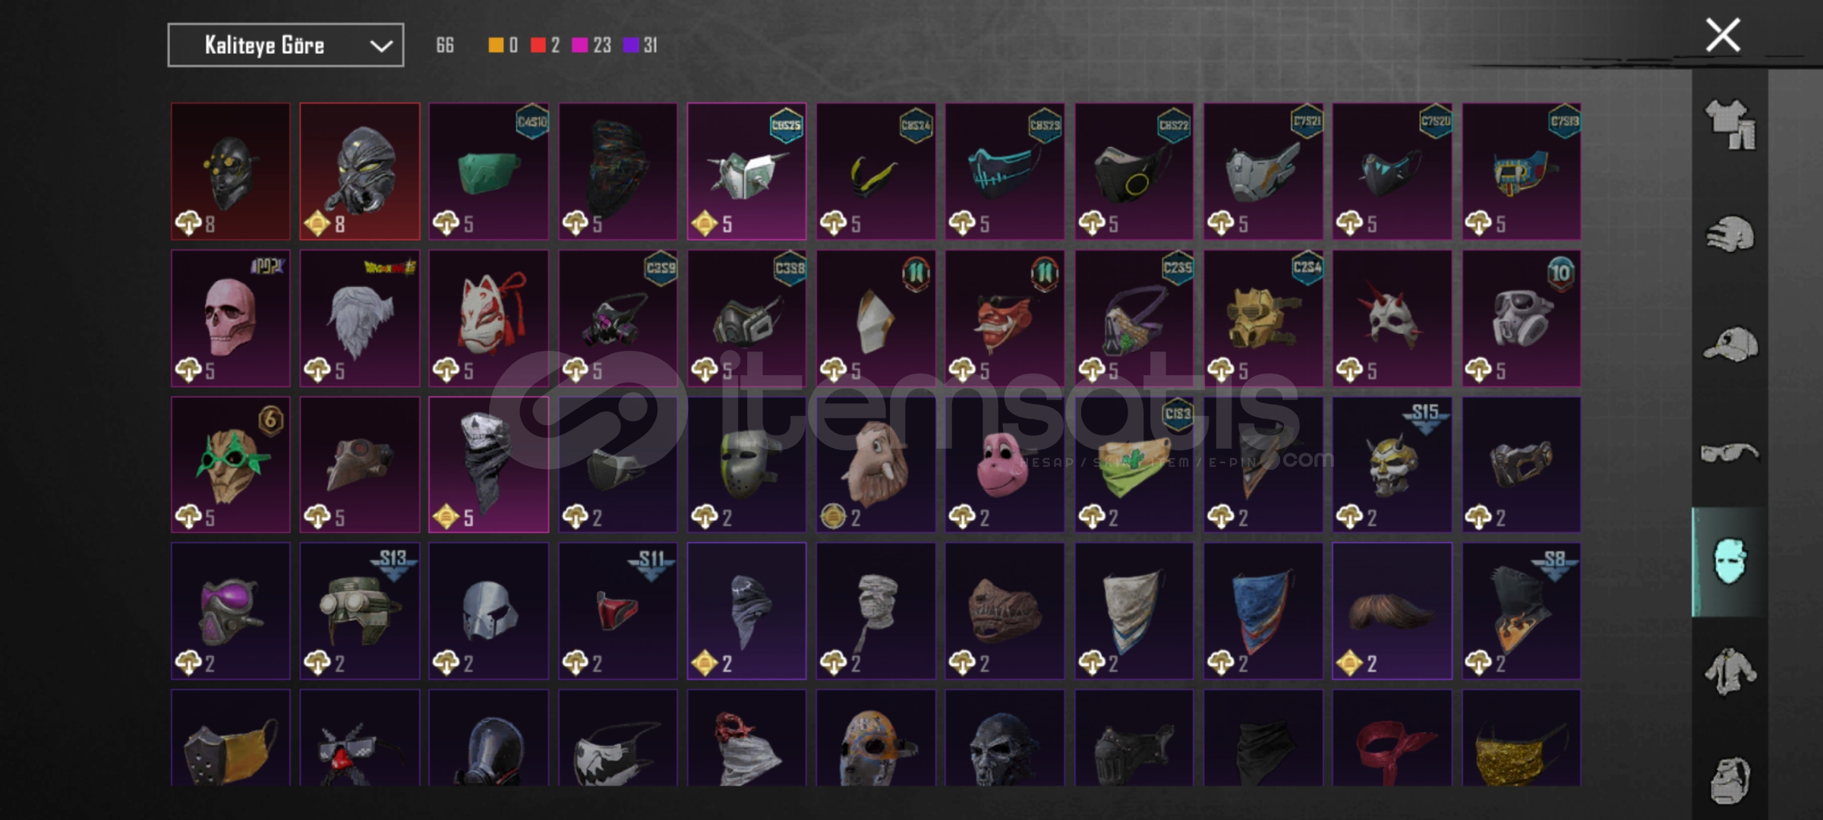Screen dimensions: 1823x820
Task: Select the S15 golden skull mask
Action: 1392,465
